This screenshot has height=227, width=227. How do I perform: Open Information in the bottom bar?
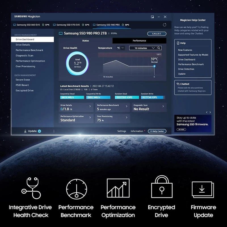tap(137, 131)
